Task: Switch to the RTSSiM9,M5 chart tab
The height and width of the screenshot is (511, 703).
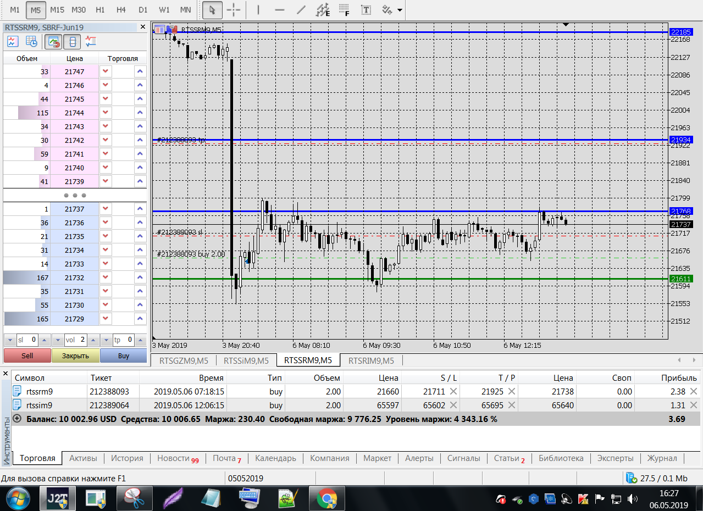Action: tap(246, 360)
